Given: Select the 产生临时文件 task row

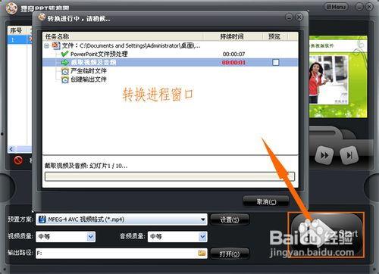Looking at the screenshot, I should 171,71.
